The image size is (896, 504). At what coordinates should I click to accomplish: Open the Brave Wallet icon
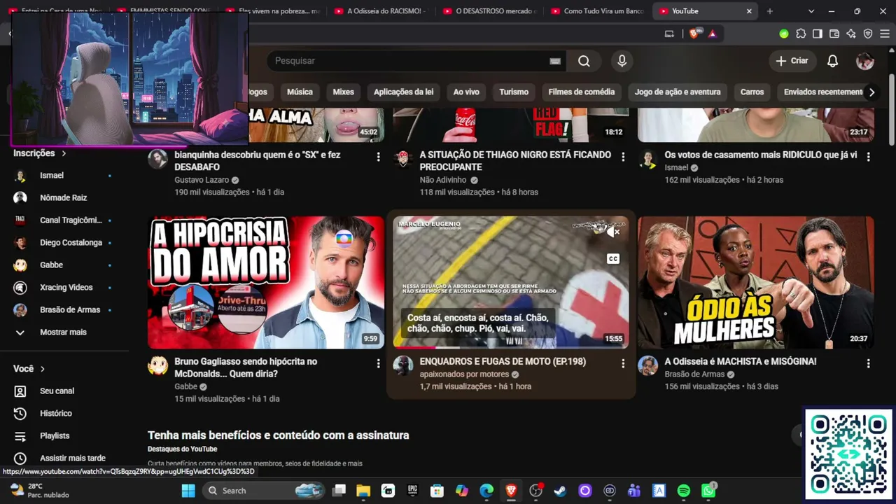(x=834, y=34)
